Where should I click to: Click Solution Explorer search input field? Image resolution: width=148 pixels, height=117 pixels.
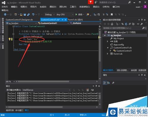pos(122,28)
